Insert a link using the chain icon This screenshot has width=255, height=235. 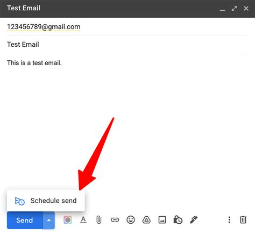[x=115, y=220]
